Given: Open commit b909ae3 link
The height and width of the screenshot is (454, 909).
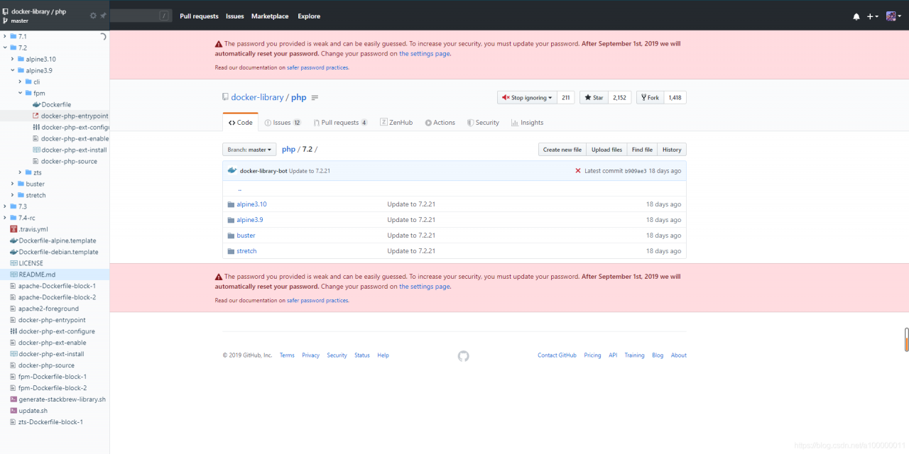Looking at the screenshot, I should tap(636, 171).
